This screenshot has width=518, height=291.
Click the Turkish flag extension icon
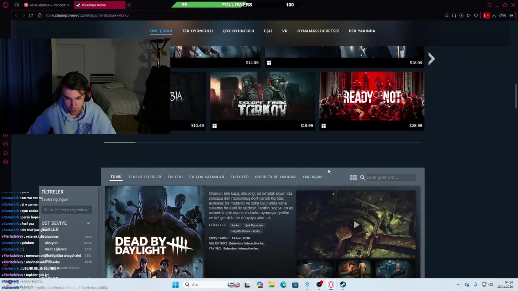tap(486, 15)
